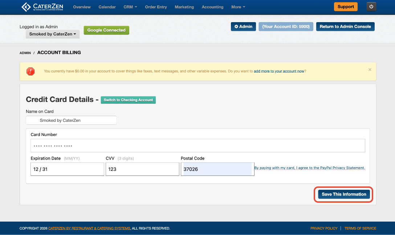Click the red alert warning icon
This screenshot has height=235, width=395.
tap(30, 71)
